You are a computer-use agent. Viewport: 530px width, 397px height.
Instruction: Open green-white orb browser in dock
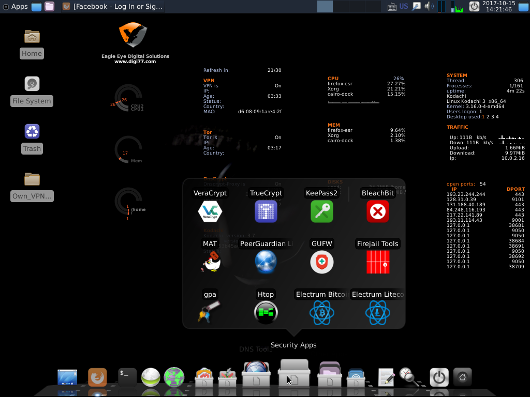tap(151, 377)
